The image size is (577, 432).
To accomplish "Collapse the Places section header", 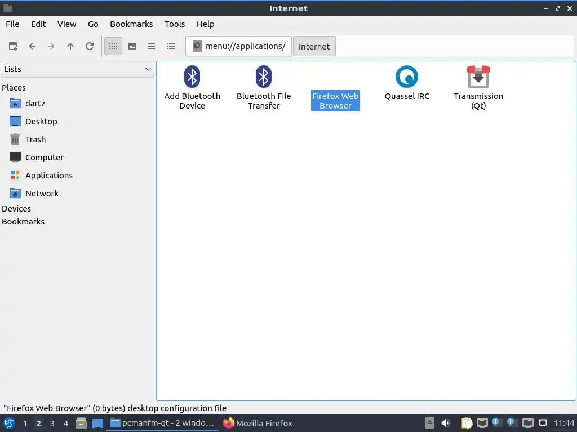I will click(14, 88).
